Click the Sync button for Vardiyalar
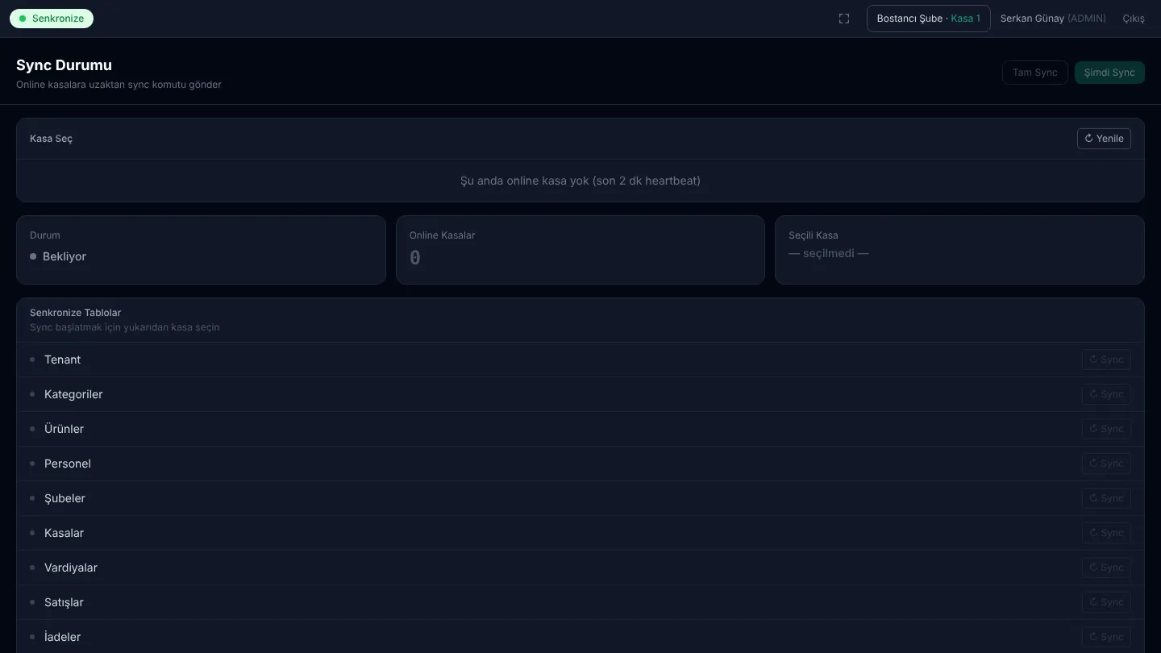The image size is (1161, 653). 1106,568
